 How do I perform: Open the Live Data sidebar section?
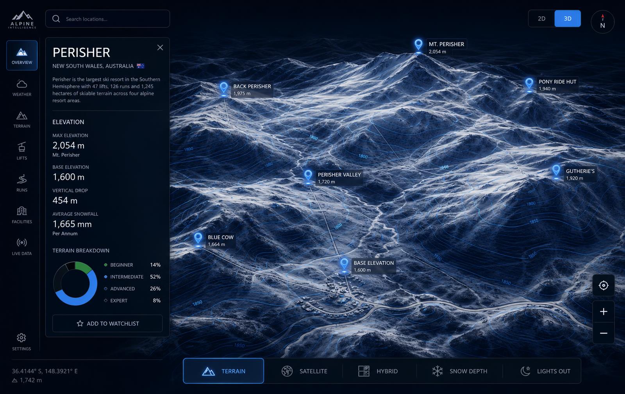(x=22, y=247)
